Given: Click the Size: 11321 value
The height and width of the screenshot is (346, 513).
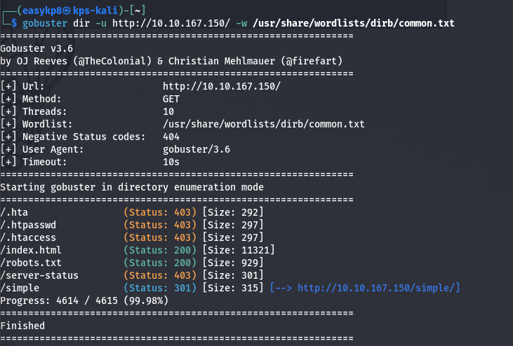Looking at the screenshot, I should pos(239,250).
